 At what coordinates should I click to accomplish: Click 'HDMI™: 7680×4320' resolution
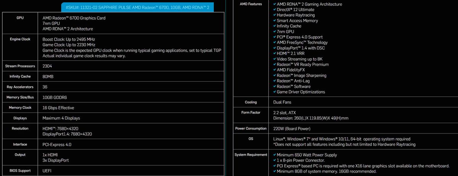(60, 129)
